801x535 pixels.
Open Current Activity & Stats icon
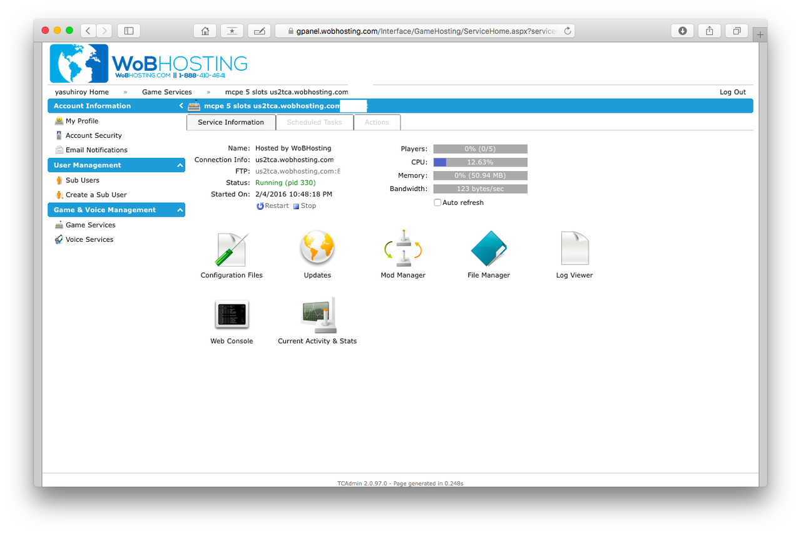pos(317,315)
